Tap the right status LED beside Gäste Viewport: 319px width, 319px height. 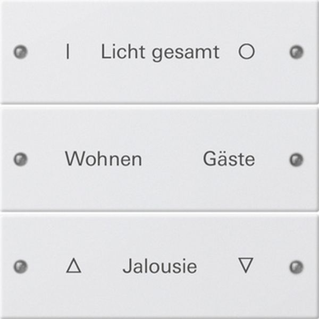click(x=296, y=159)
